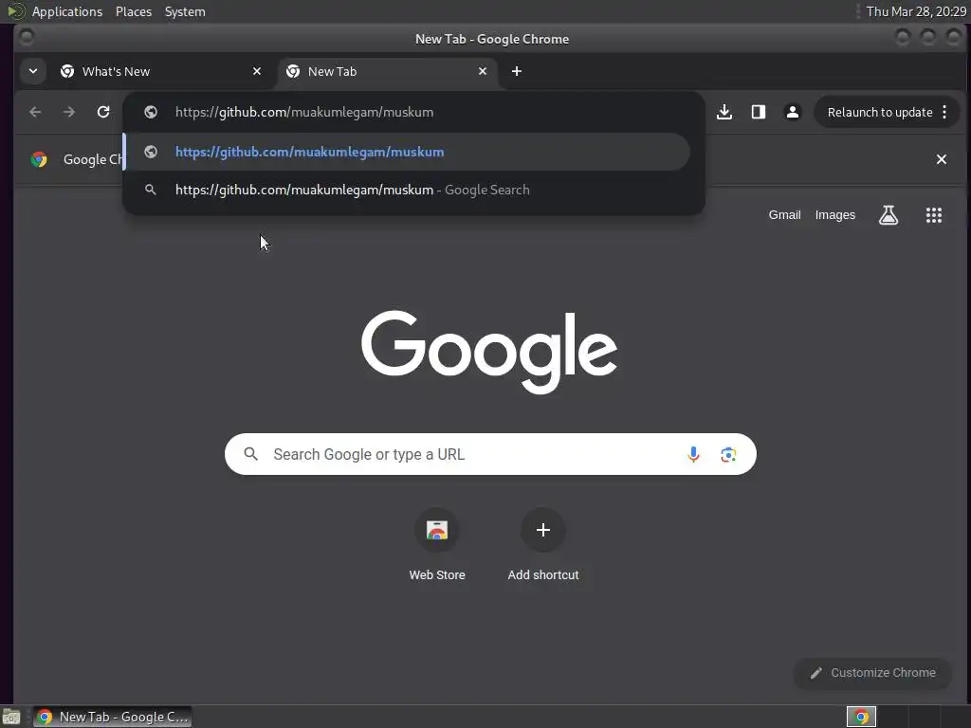Screen dimensions: 971x728
Task: Expand the tab search dropdown
Action: click(x=33, y=71)
